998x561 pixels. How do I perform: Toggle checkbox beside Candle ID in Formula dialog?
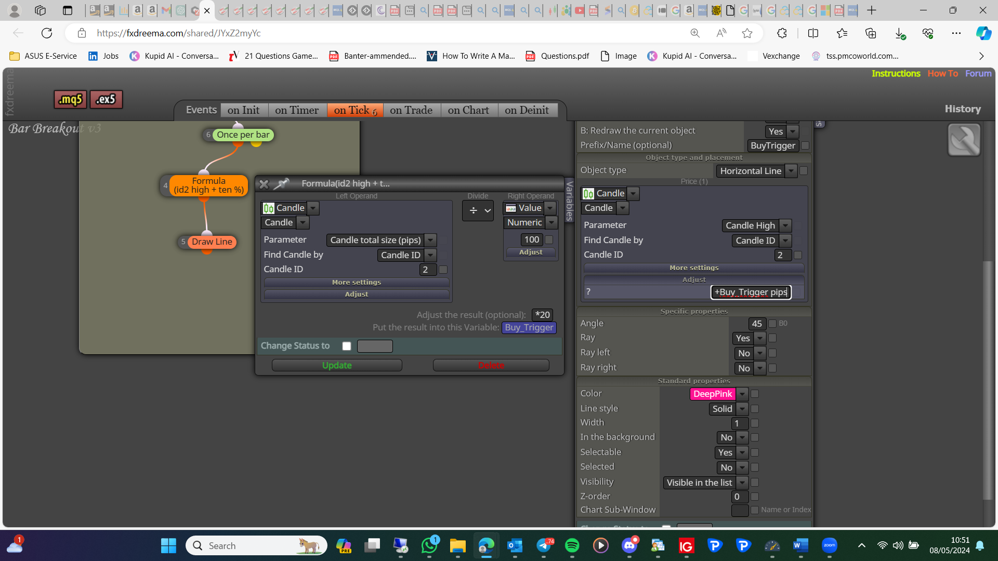tap(443, 270)
